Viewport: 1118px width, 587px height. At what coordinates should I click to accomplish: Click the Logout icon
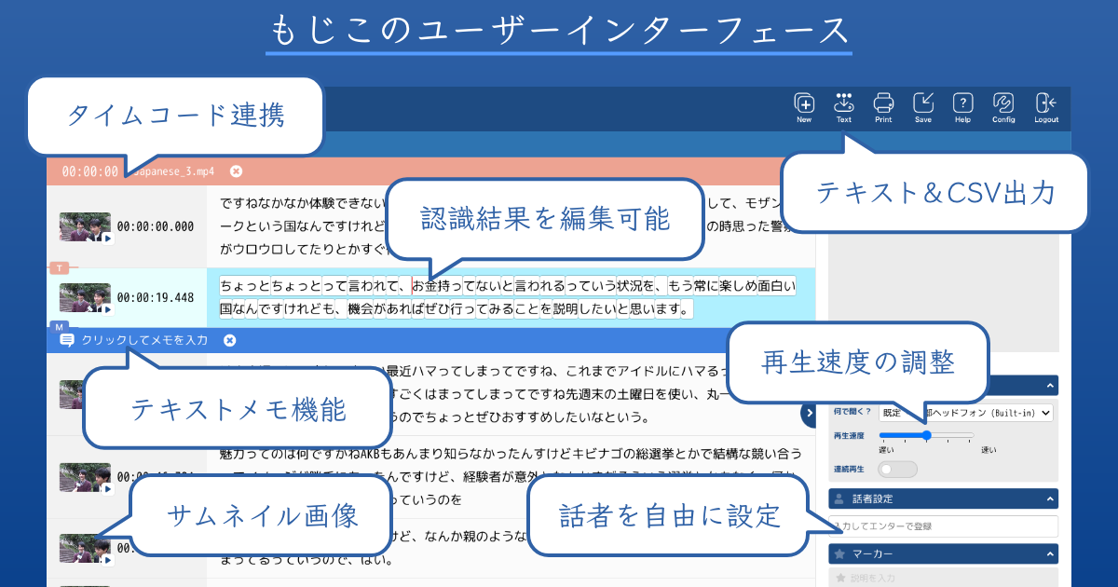[x=1044, y=104]
